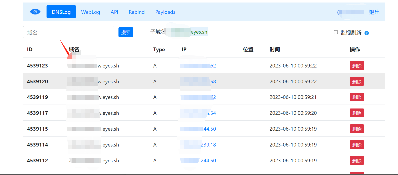Open the API tab

coord(114,12)
